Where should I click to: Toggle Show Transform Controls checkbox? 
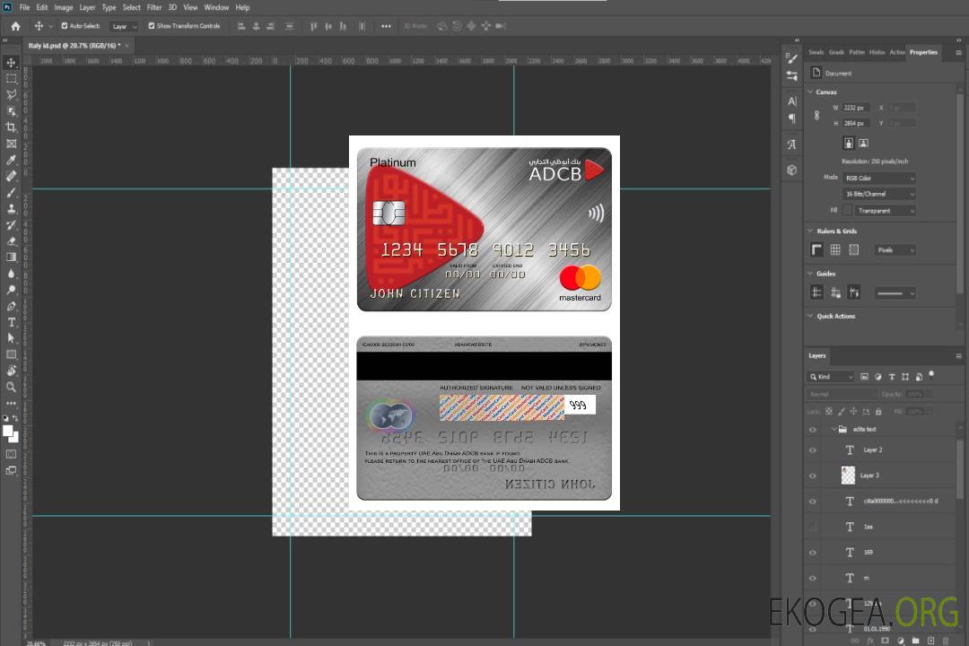point(152,26)
